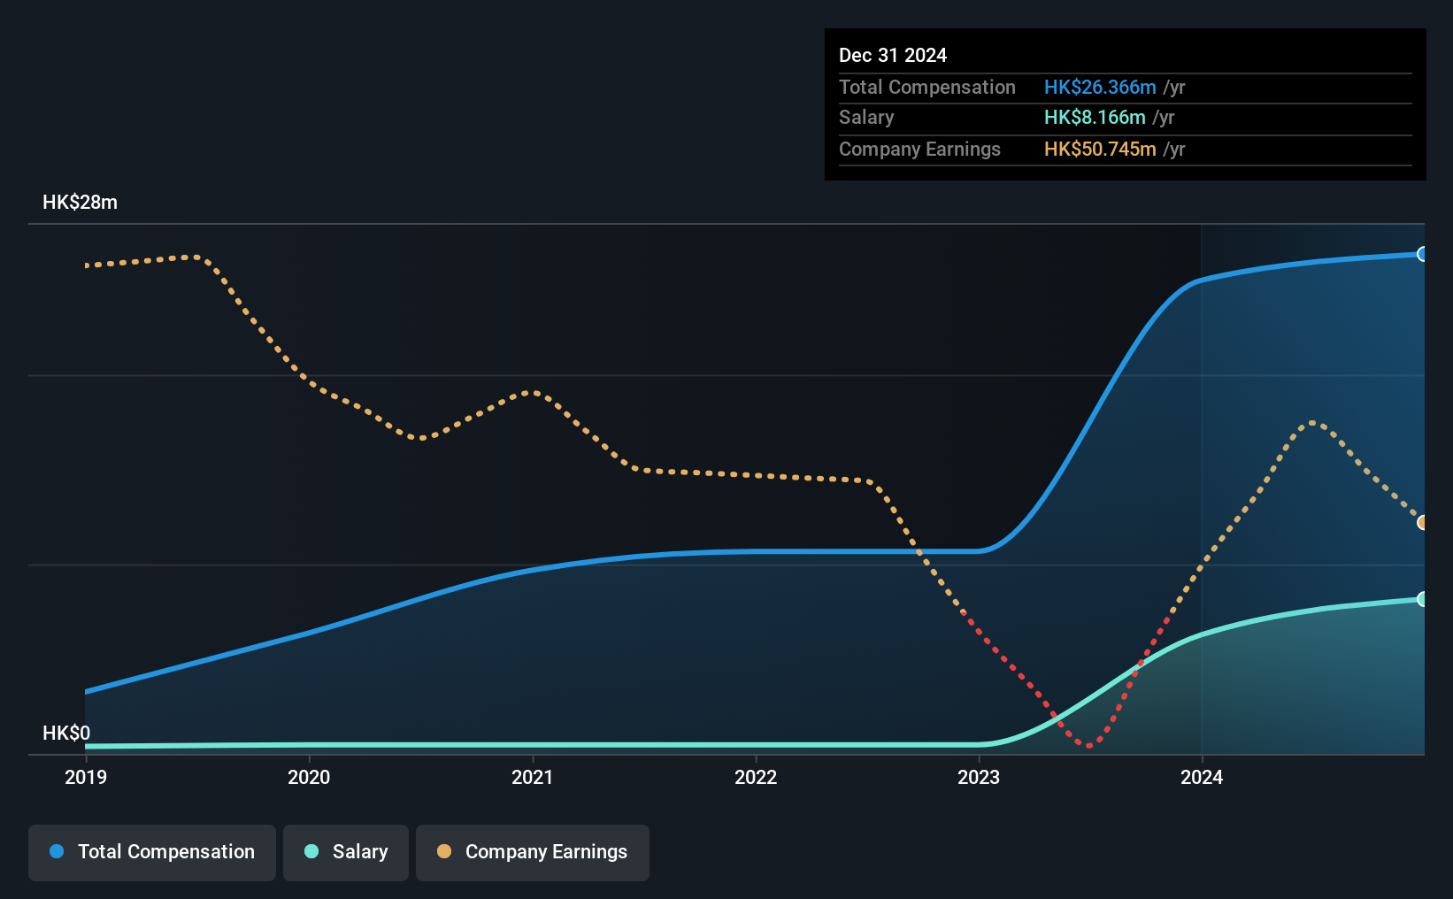Screen dimensions: 1453x899
Task: Click the HK$8.166m salary value
Action: (1095, 117)
